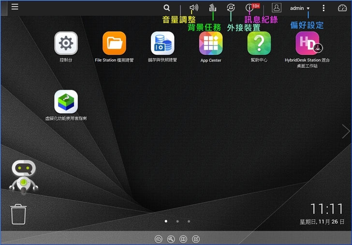Viewport: 352px width, 245px height.
Task: Open HybridDesk Station HD icon
Action: tap(308, 43)
